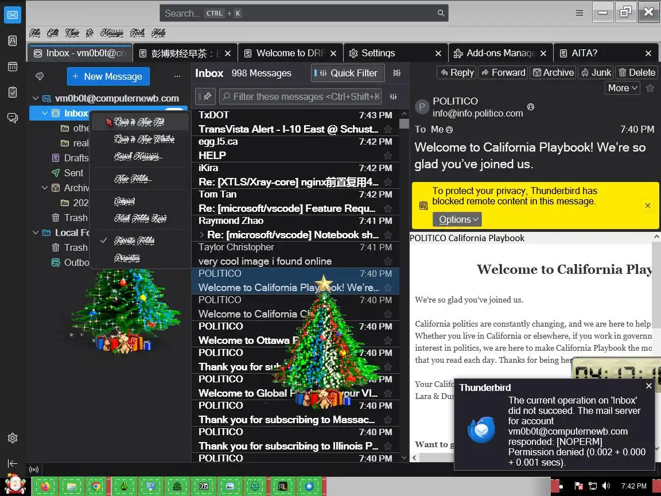Open the AppMenu hamburger button
This screenshot has width=661, height=496.
pos(580,13)
